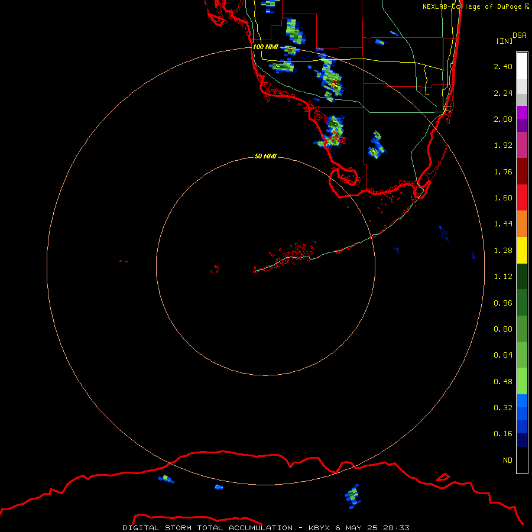The width and height of the screenshot is (532, 532).
Task: Click the 2.40 legend value
Action: pos(503,66)
